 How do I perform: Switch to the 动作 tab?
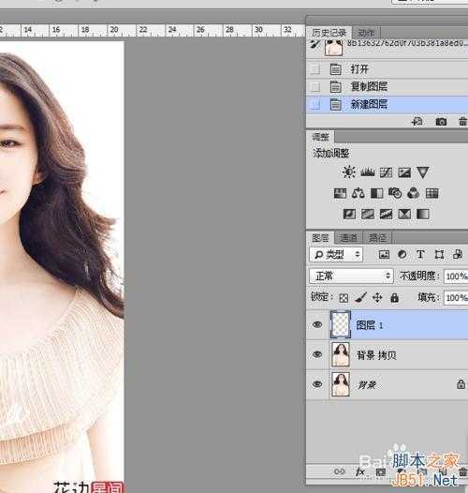[x=366, y=33]
